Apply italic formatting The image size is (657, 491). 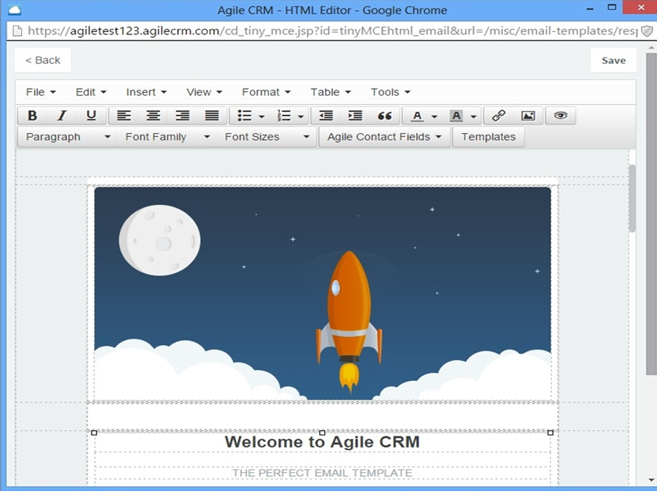coord(62,116)
